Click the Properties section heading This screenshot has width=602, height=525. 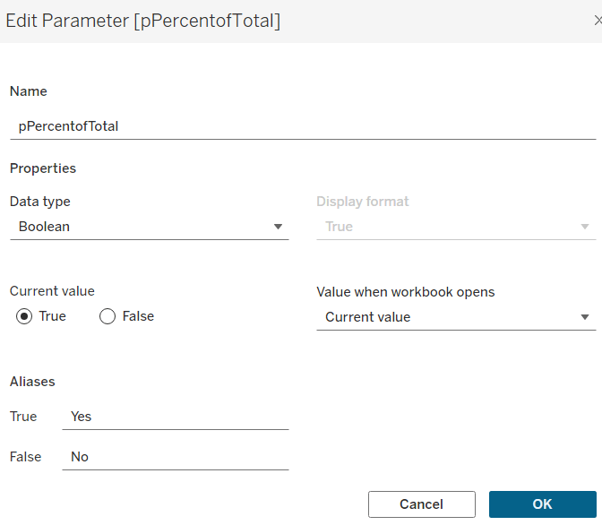coord(43,168)
